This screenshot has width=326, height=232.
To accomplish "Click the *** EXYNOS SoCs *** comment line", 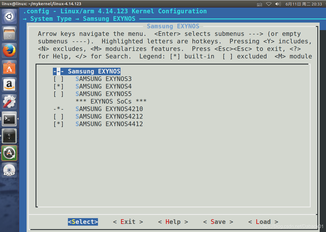I will coord(111,101).
